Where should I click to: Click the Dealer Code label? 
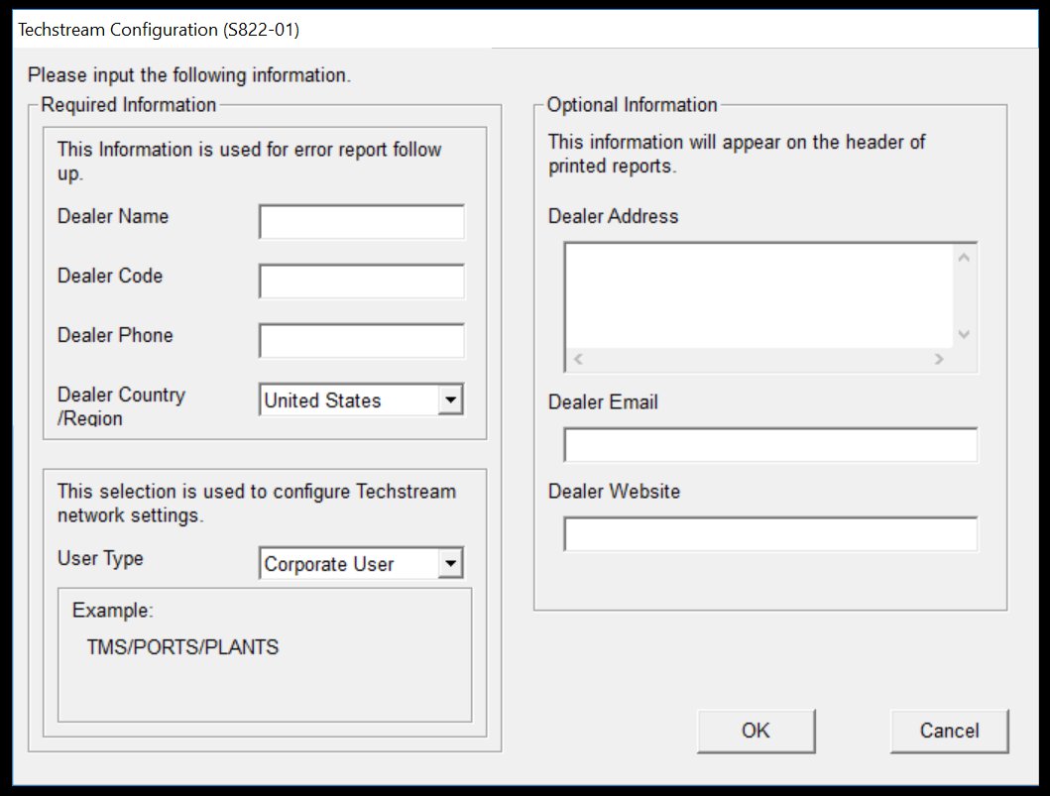pos(110,276)
